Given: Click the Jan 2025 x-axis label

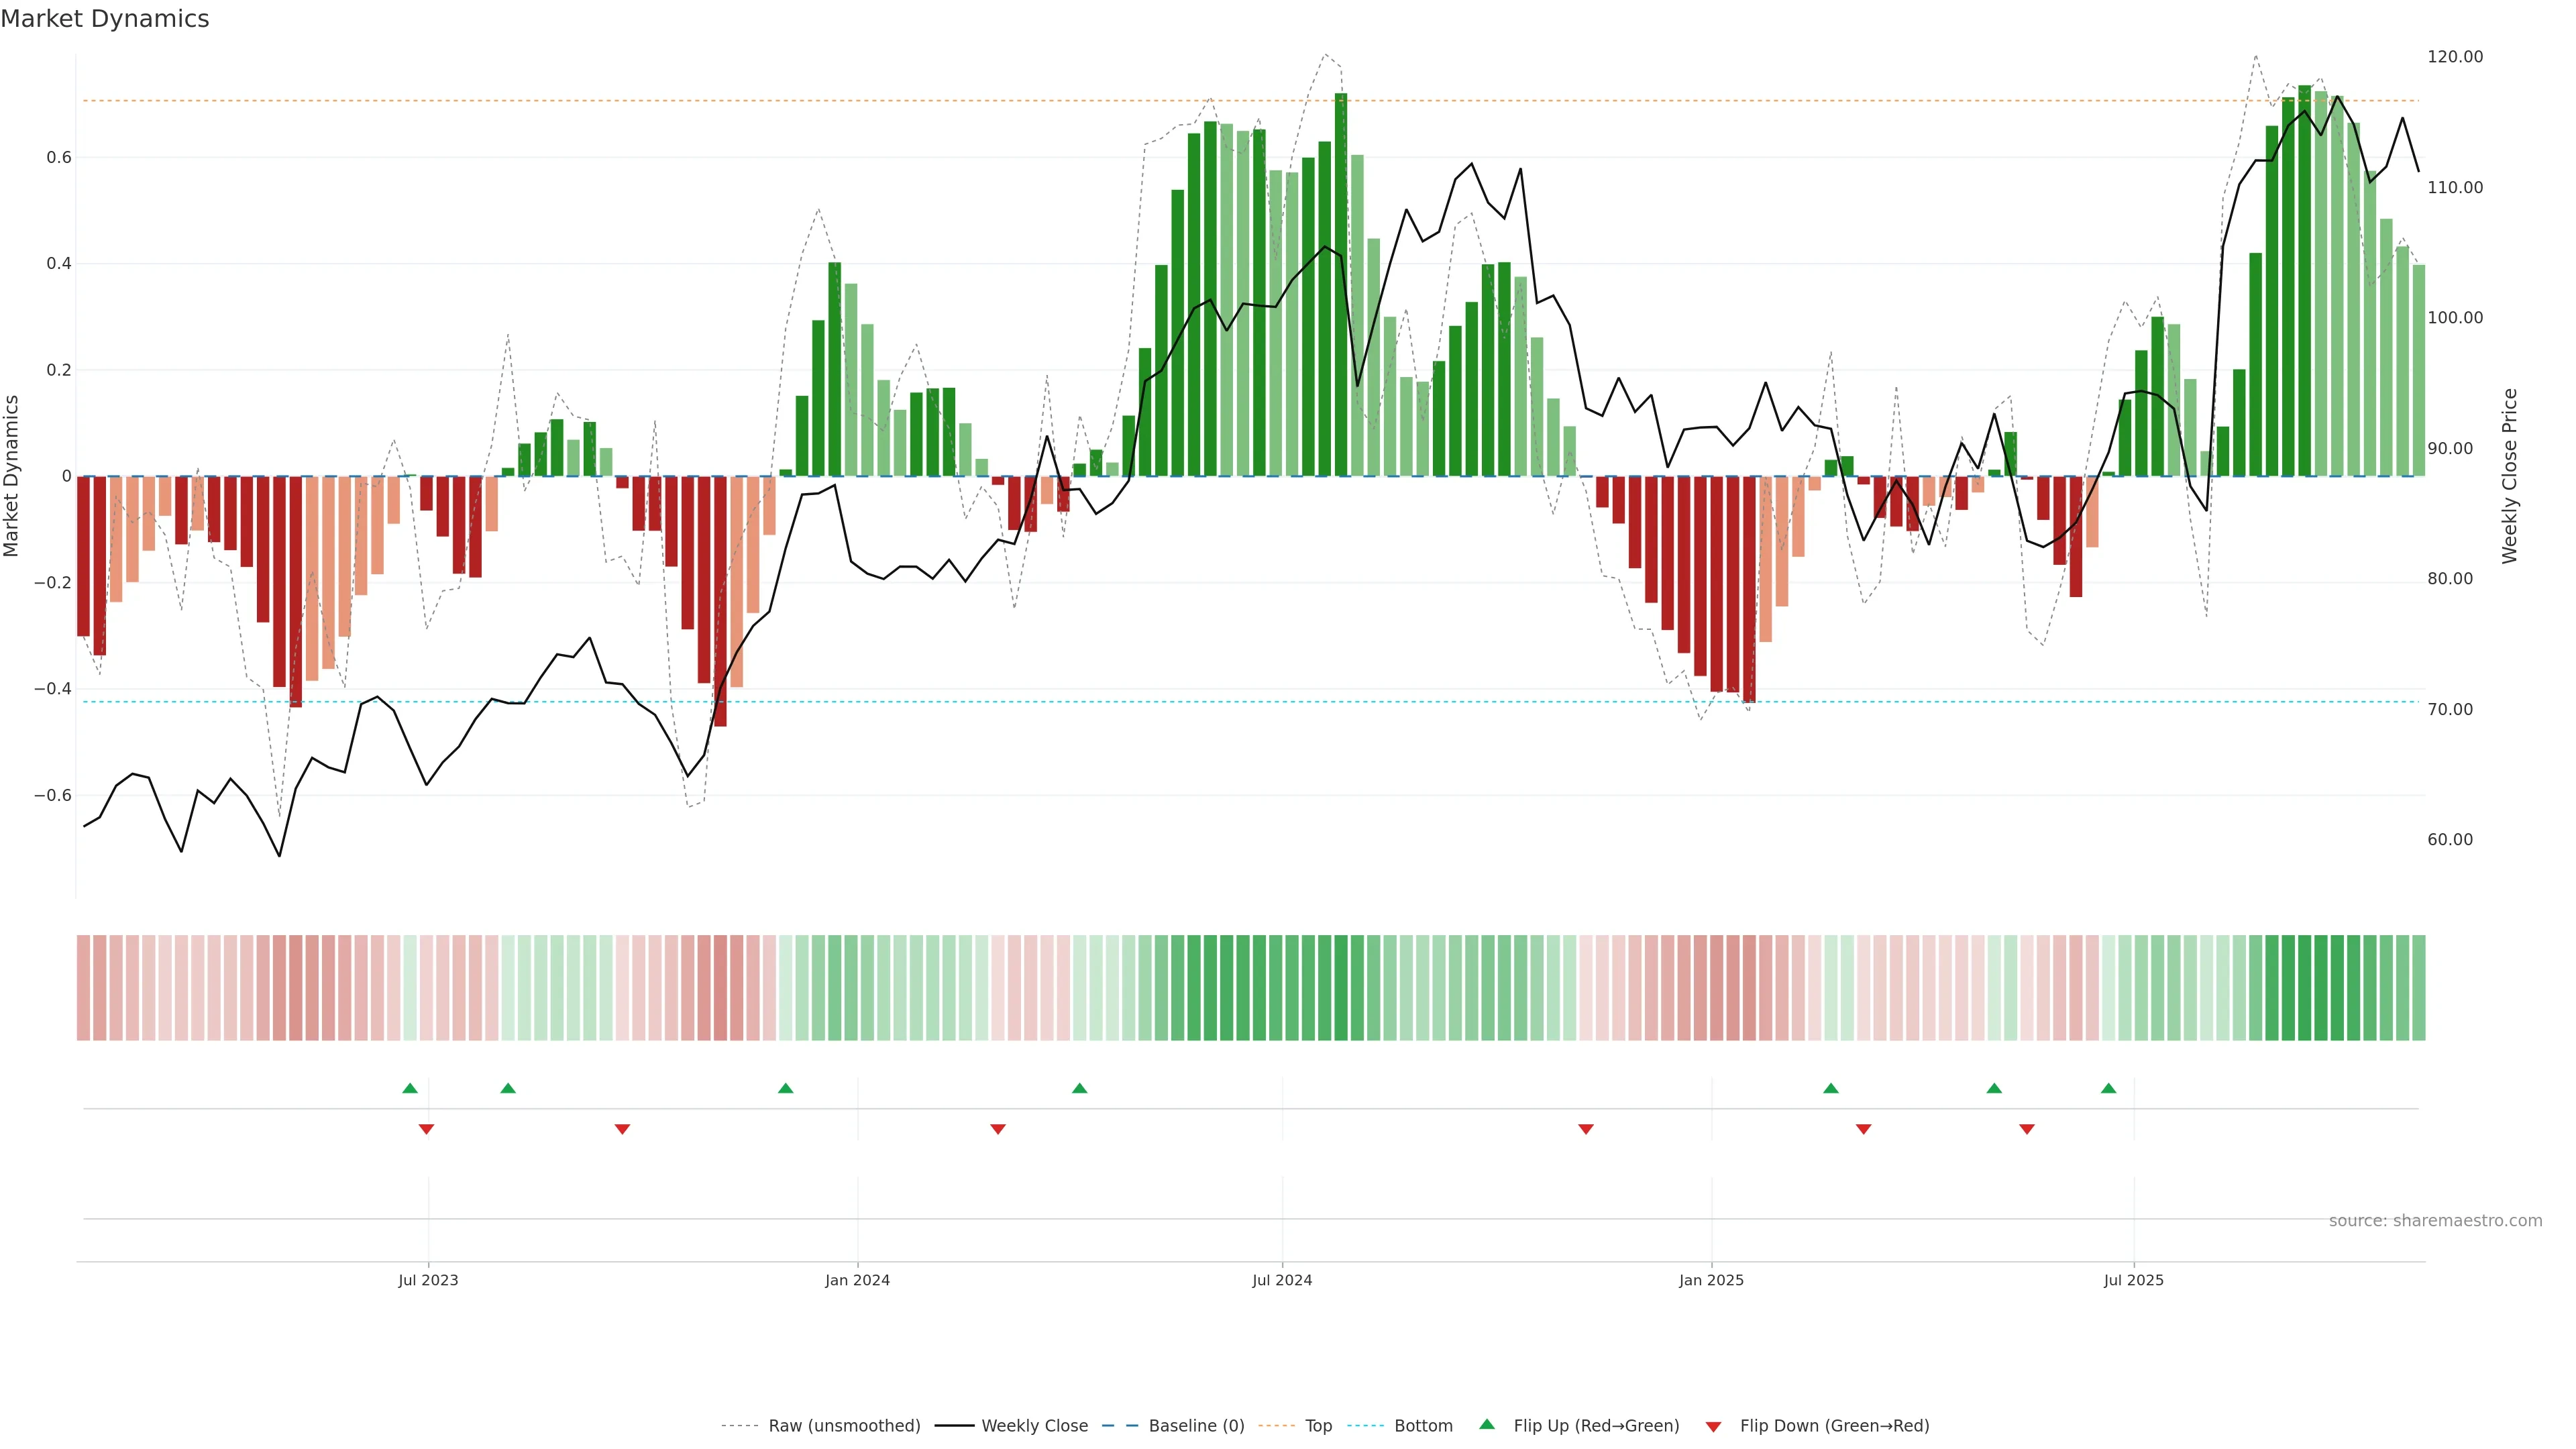Looking at the screenshot, I should (x=1711, y=1280).
